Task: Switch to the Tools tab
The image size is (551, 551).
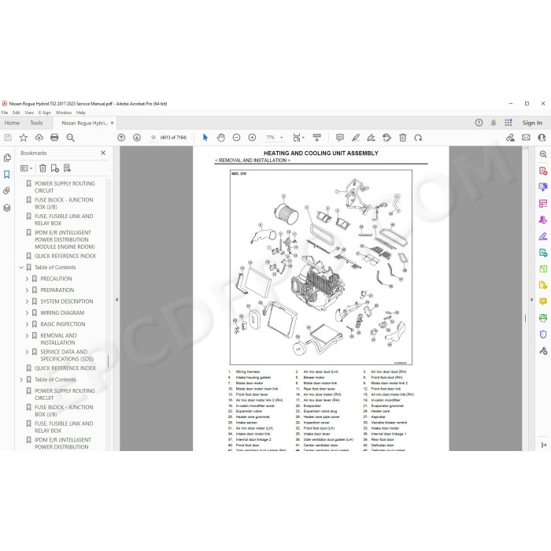Action: [x=36, y=123]
